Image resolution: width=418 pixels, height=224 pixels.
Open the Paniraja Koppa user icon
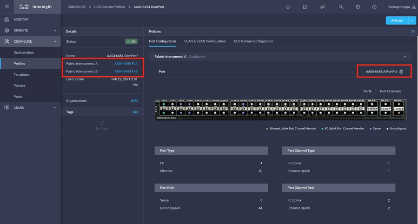(x=414, y=7)
